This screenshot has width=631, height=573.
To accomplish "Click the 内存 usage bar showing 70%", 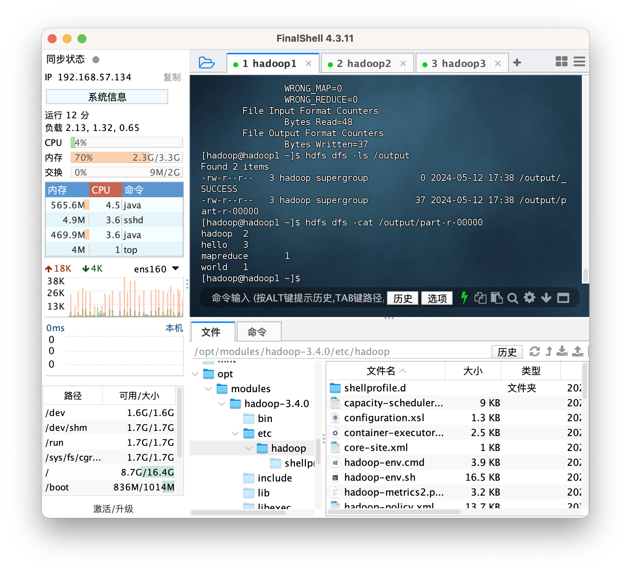I will point(127,157).
